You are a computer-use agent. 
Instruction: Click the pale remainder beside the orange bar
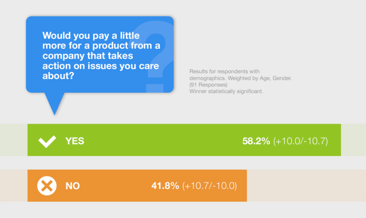click(x=306, y=186)
